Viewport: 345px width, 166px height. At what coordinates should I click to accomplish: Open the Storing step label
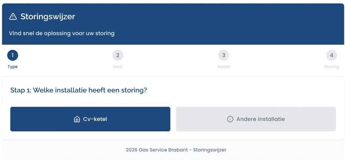332,67
